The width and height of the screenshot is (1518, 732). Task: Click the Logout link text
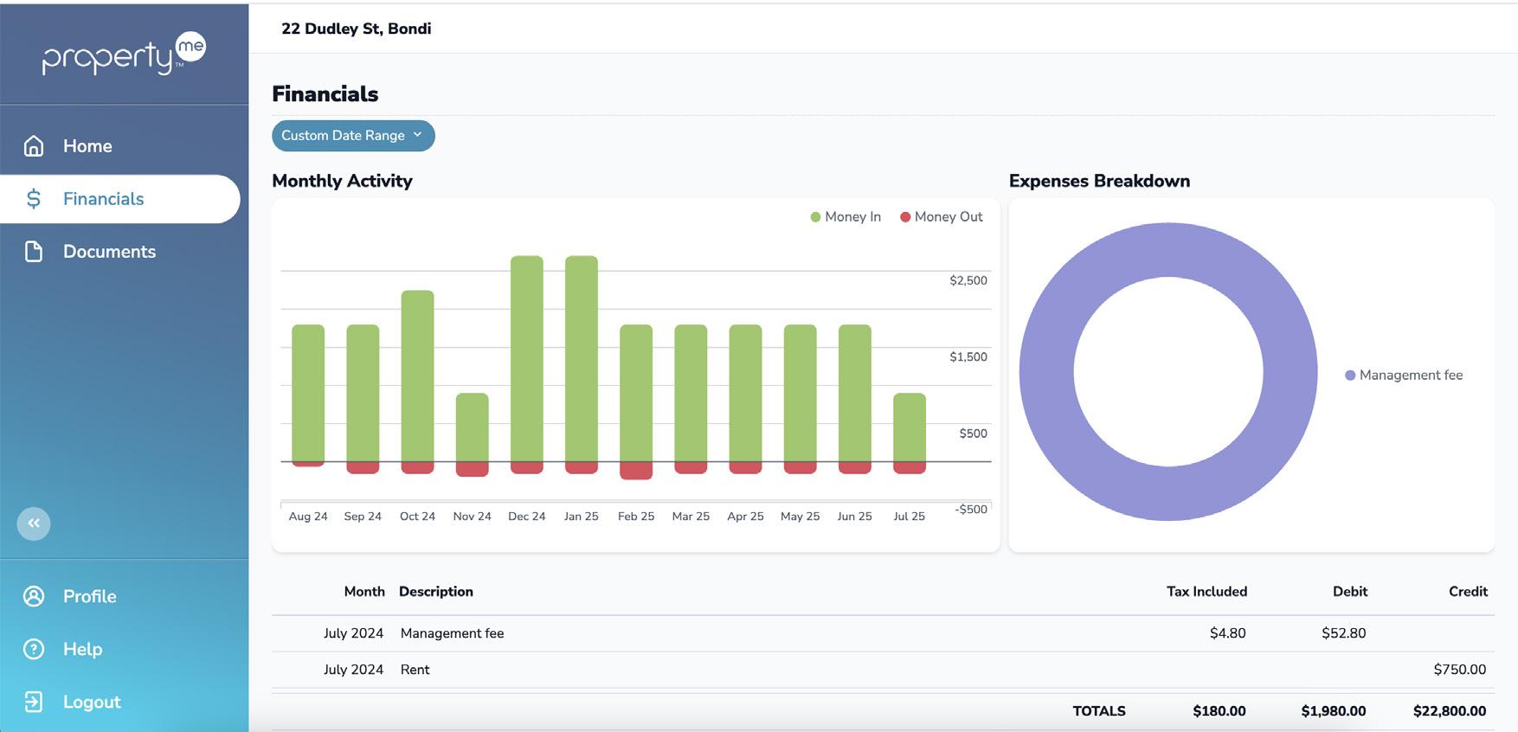pyautogui.click(x=92, y=702)
